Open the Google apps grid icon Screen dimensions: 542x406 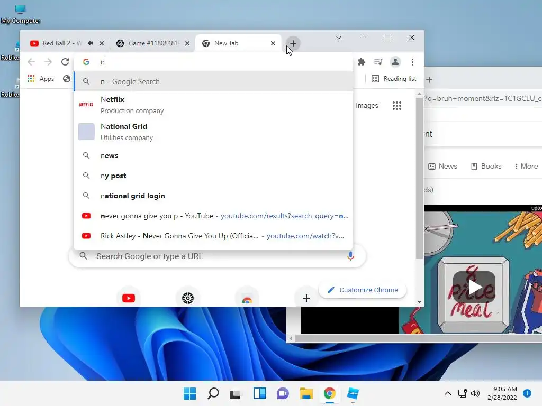coord(397,106)
